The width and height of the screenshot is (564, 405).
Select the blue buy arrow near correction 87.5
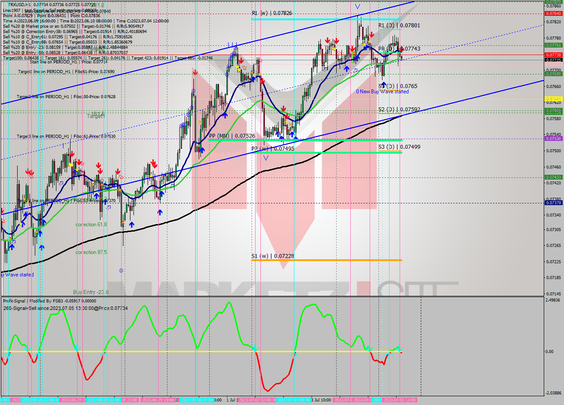[42, 248]
